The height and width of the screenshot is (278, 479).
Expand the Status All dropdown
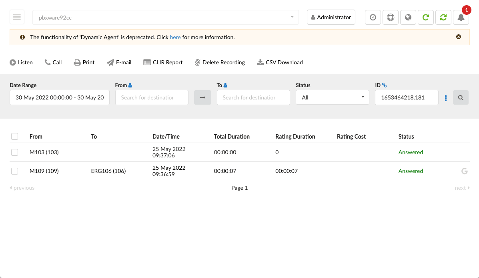[x=333, y=97]
